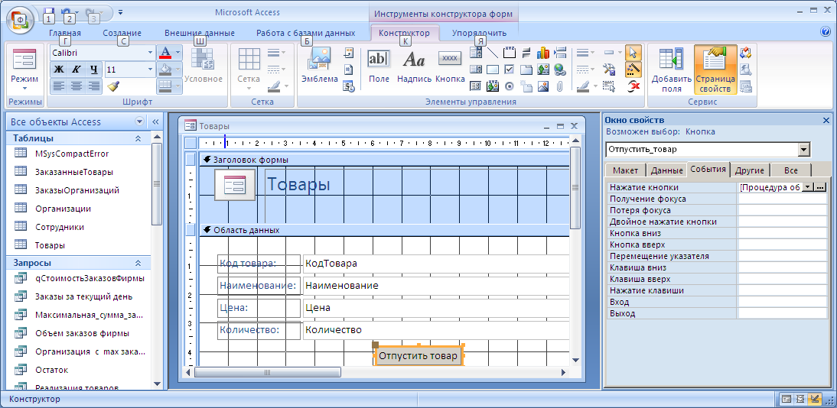Click the ActiveX controls hammer icon
The height and width of the screenshot is (408, 837).
(x=608, y=69)
